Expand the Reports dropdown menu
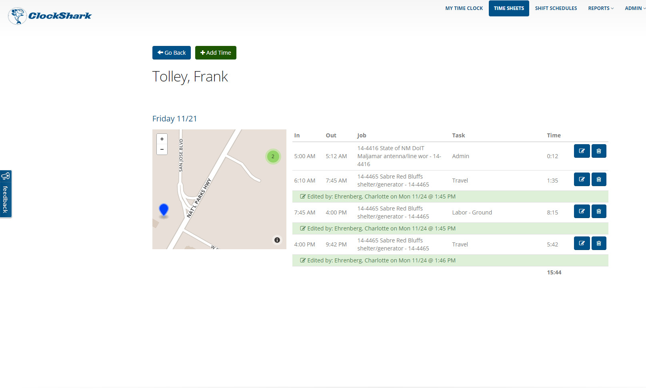The height and width of the screenshot is (389, 646). (x=601, y=8)
